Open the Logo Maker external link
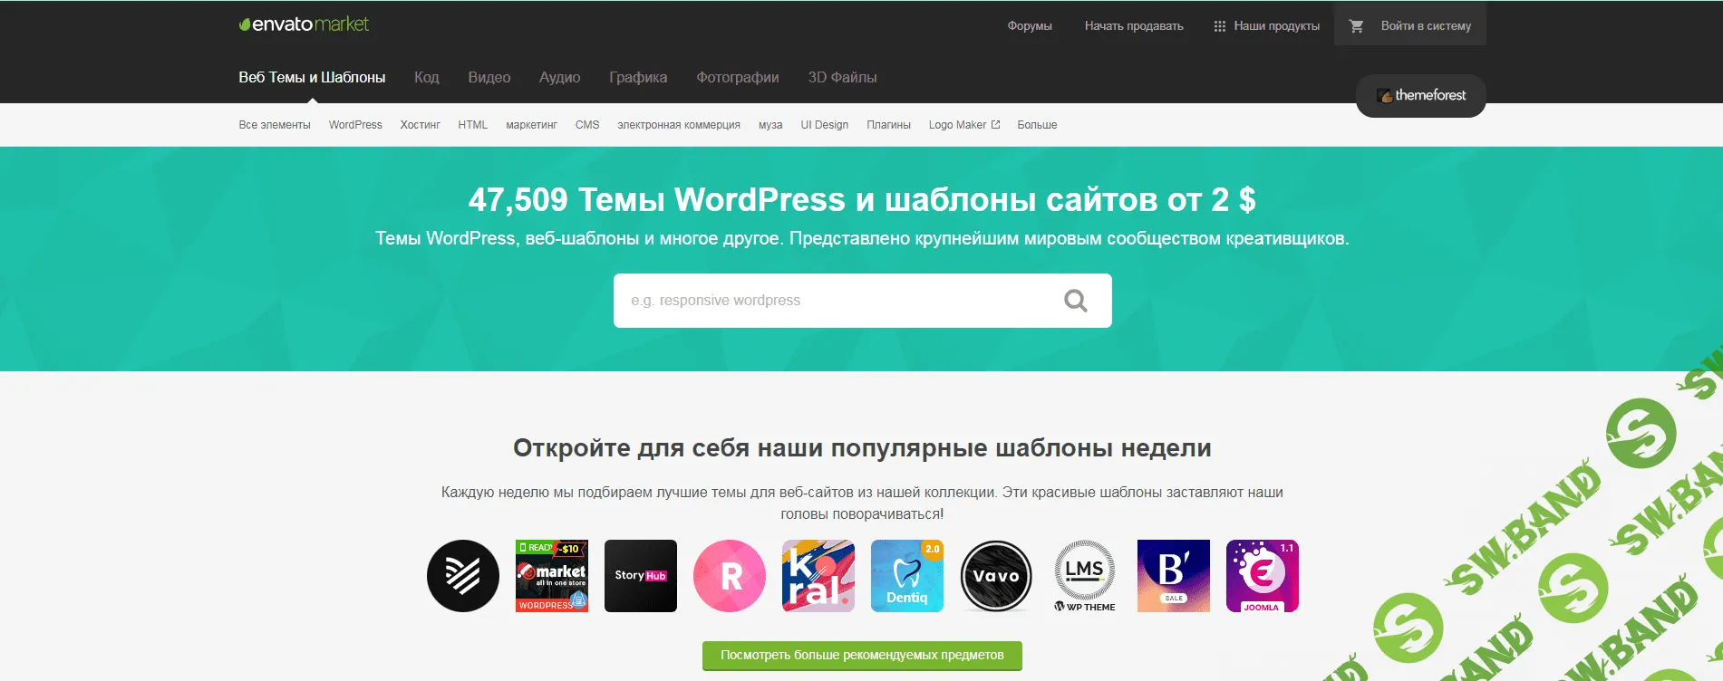The height and width of the screenshot is (681, 1723). click(964, 125)
